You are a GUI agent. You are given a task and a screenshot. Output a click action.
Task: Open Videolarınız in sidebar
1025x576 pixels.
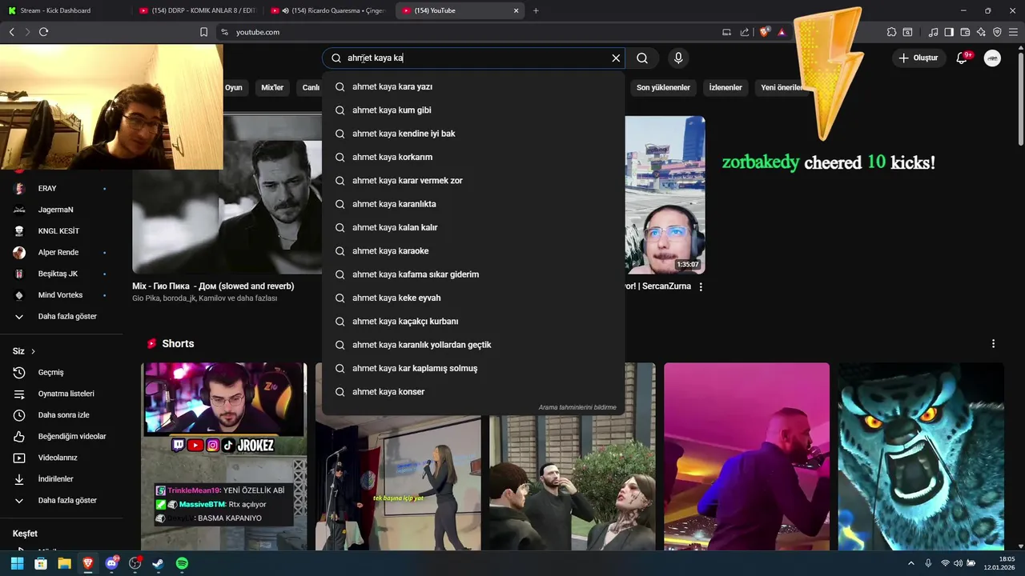pyautogui.click(x=62, y=458)
